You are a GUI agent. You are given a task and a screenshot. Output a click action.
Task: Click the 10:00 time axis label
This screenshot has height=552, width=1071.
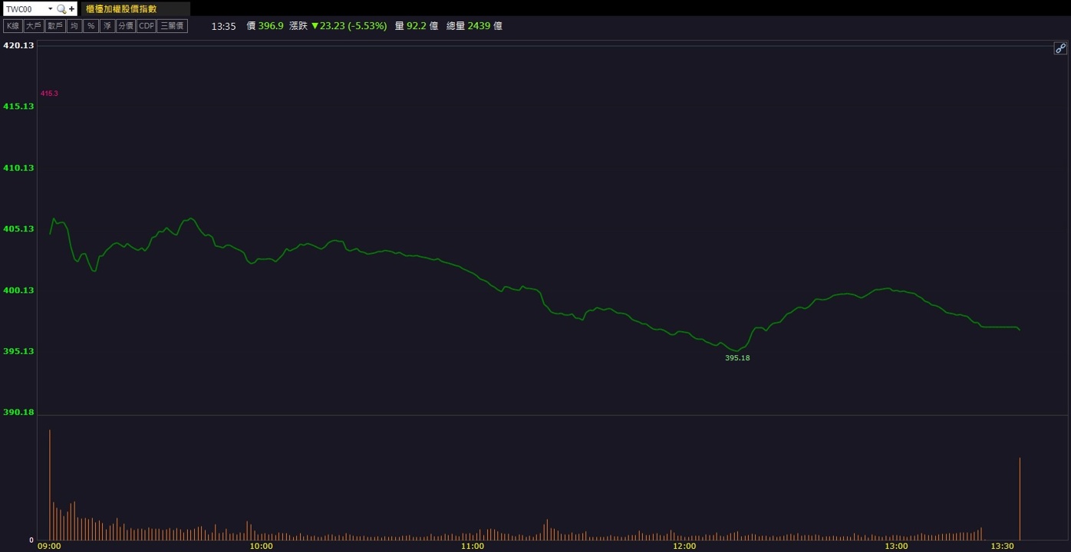261,547
